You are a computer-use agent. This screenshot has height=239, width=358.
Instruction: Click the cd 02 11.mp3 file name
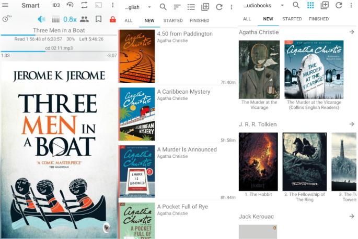59,48
